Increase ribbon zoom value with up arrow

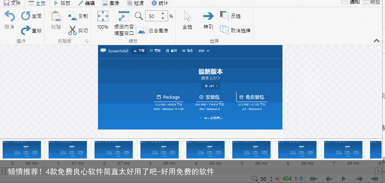[x=163, y=14]
